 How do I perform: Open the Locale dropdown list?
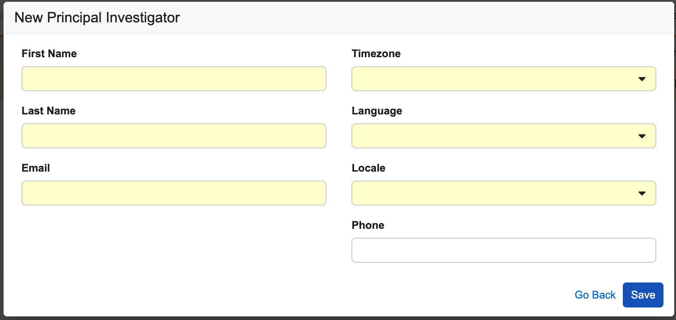[504, 193]
